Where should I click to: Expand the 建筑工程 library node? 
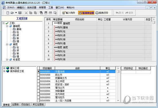pyautogui.click(x=4, y=68)
